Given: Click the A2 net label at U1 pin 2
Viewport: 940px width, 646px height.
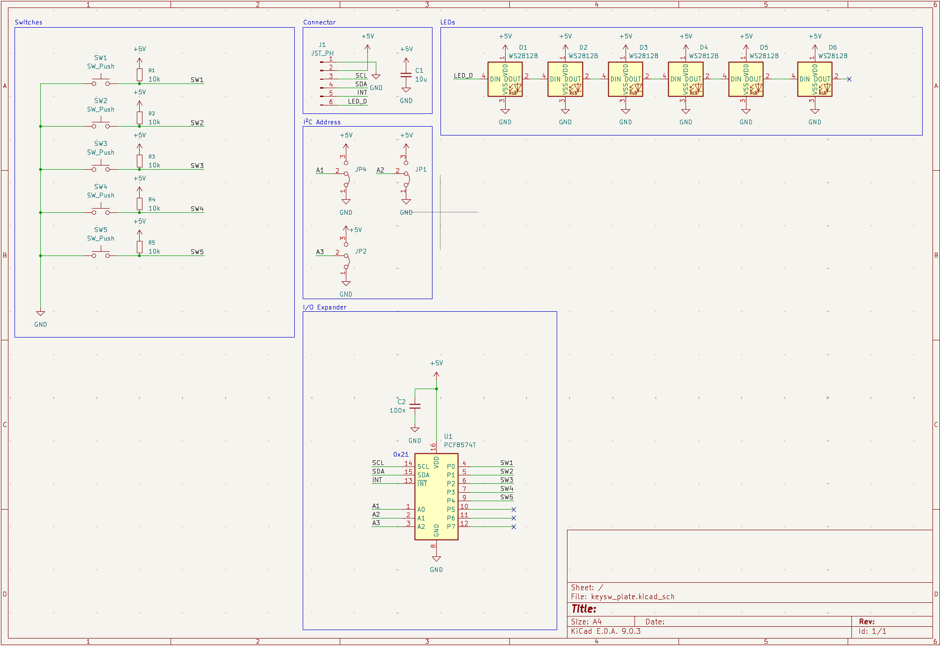Looking at the screenshot, I should coord(376,514).
